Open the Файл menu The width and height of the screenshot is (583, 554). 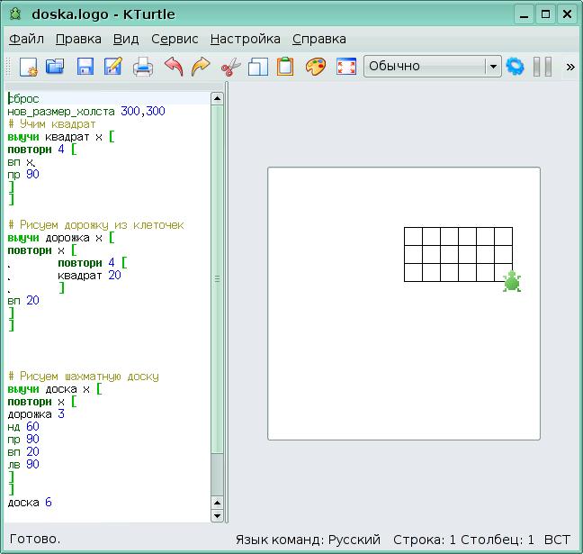[x=26, y=39]
